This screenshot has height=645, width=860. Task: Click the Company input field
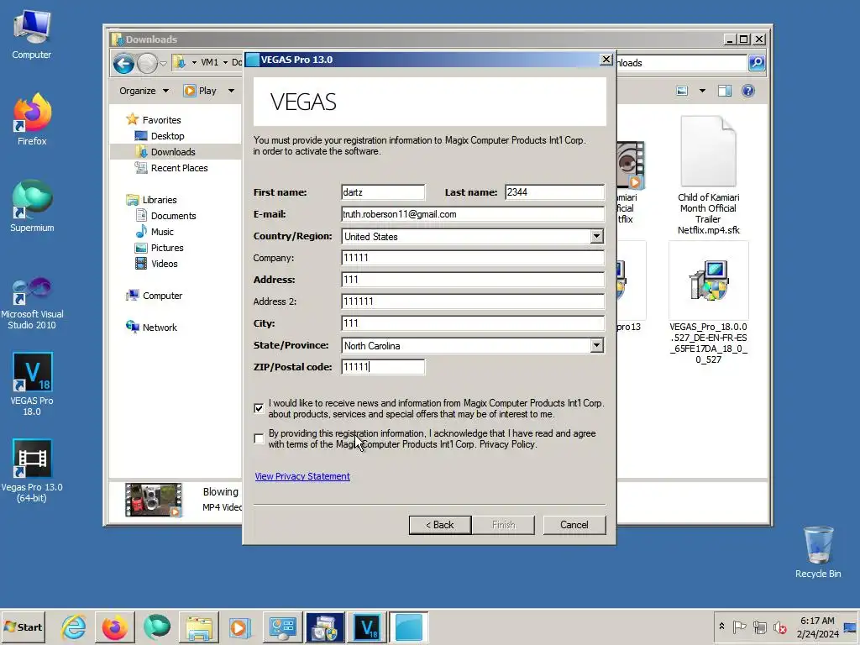coord(472,258)
